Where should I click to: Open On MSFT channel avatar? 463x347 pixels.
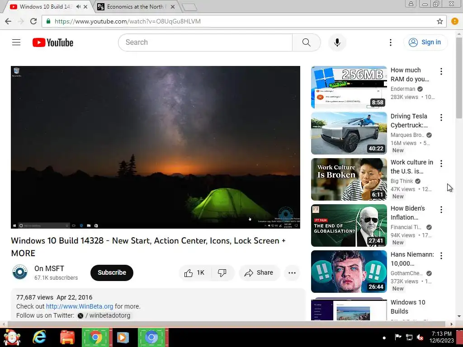tap(20, 272)
